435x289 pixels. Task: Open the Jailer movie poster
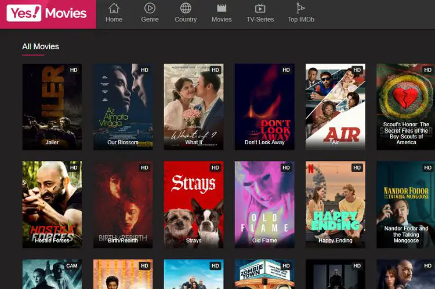(52, 107)
